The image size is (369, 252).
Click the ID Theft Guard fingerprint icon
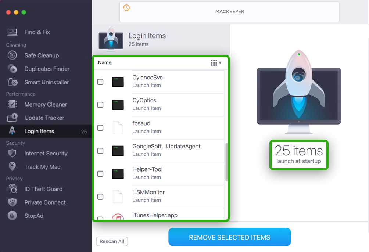12,189
